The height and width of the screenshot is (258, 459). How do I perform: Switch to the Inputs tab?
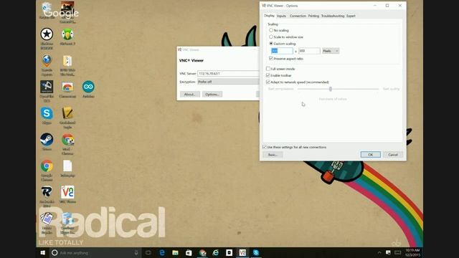pos(281,16)
